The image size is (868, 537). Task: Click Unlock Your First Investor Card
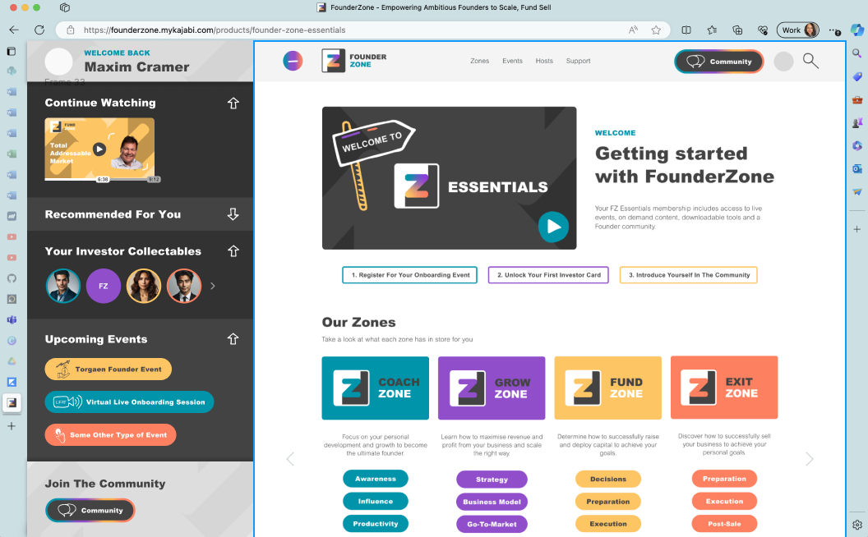(x=548, y=275)
